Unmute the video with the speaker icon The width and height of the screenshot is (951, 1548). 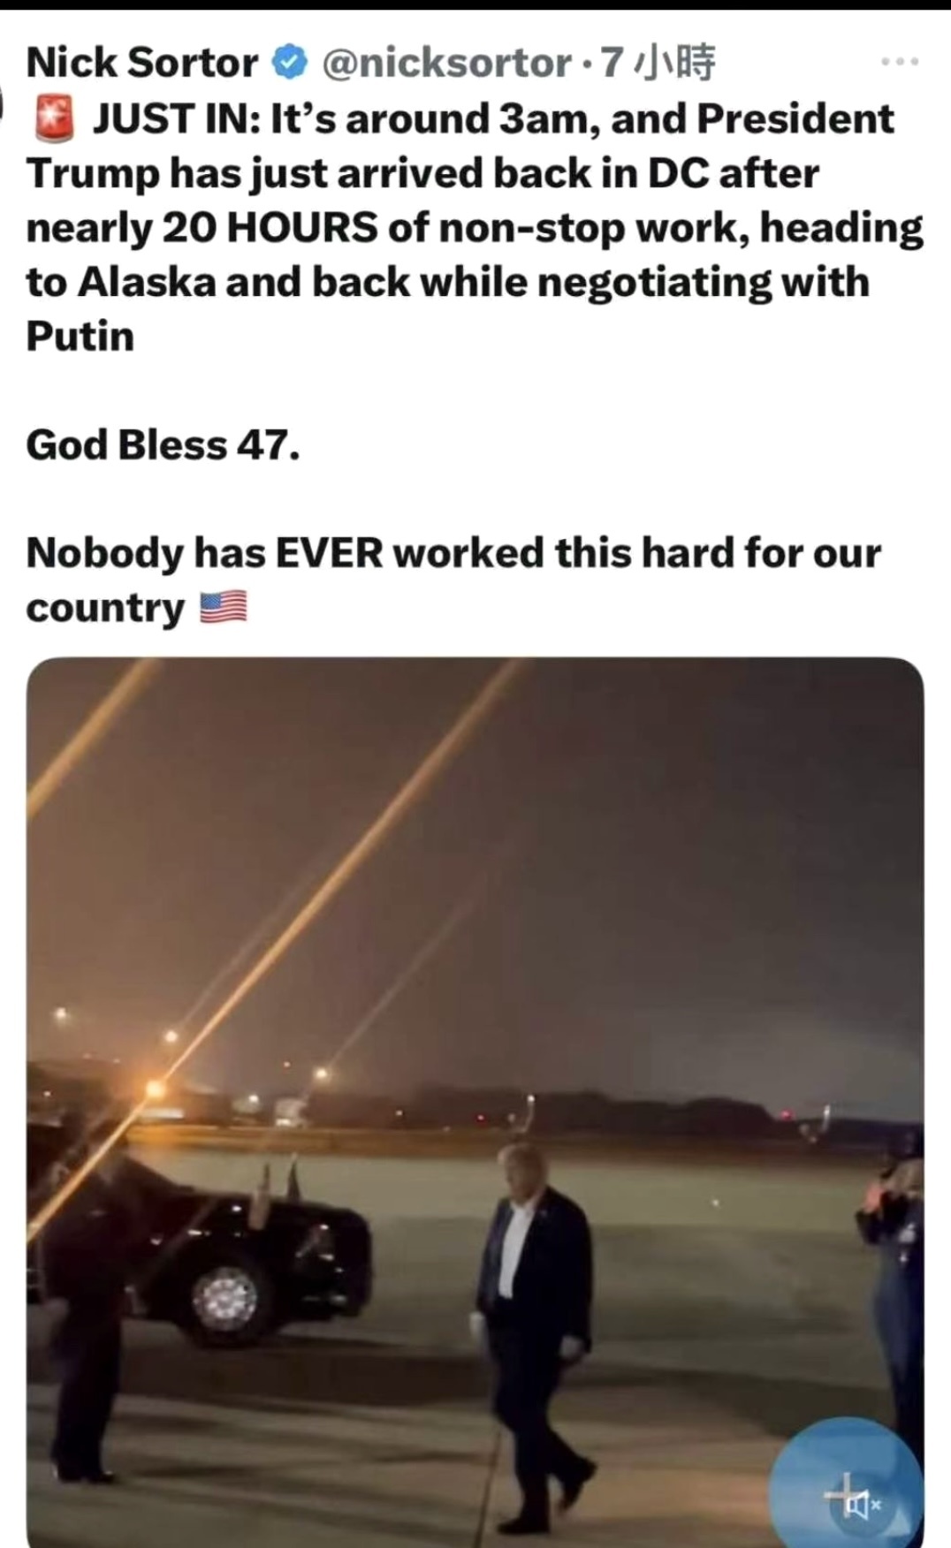863,1503
